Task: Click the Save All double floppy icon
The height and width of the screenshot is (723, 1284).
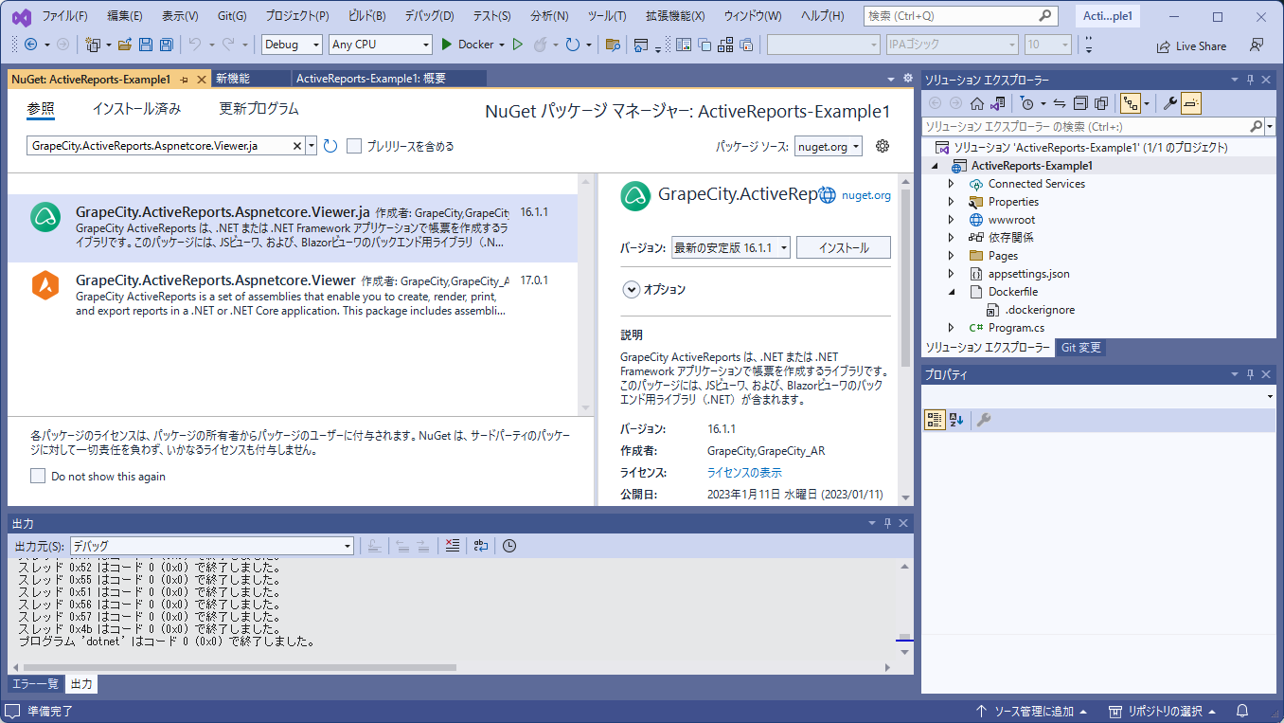Action: (166, 45)
